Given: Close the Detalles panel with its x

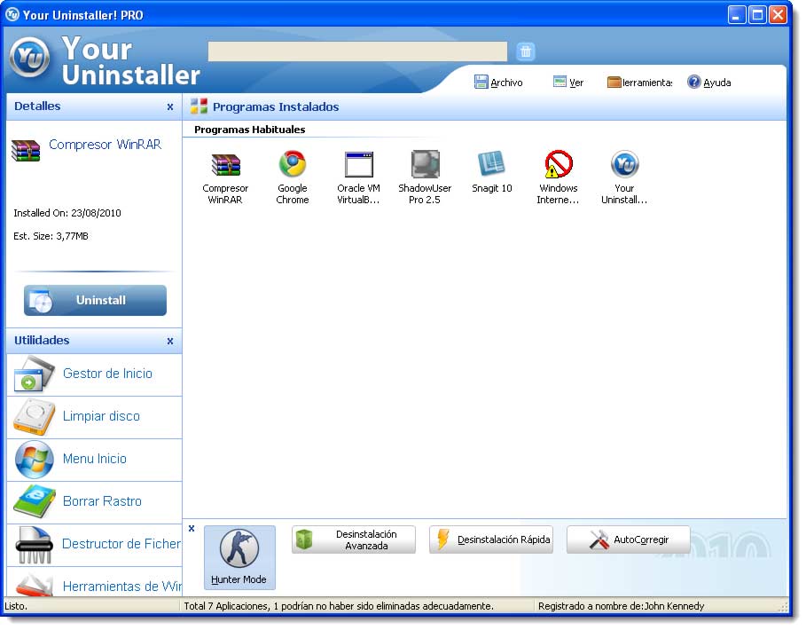Looking at the screenshot, I should (170, 106).
